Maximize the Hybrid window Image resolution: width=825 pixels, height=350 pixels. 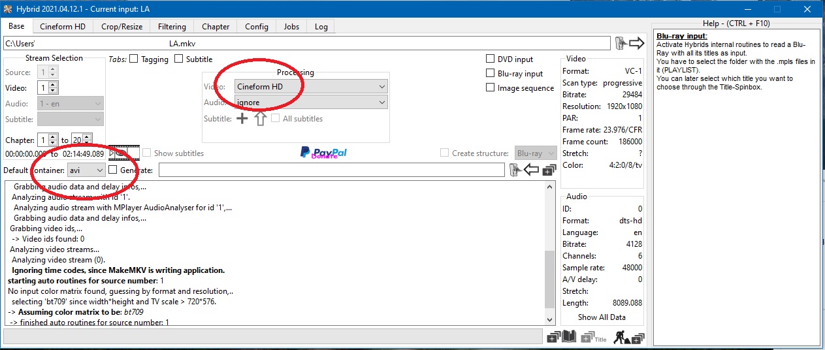pos(777,8)
